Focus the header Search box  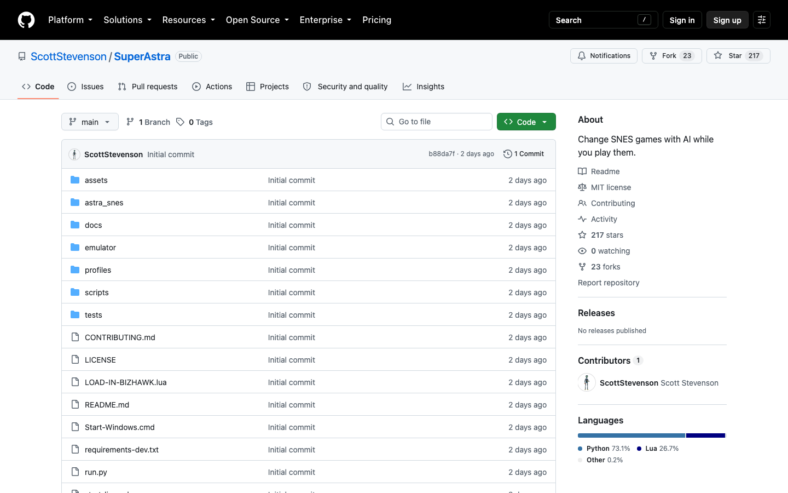pos(603,20)
